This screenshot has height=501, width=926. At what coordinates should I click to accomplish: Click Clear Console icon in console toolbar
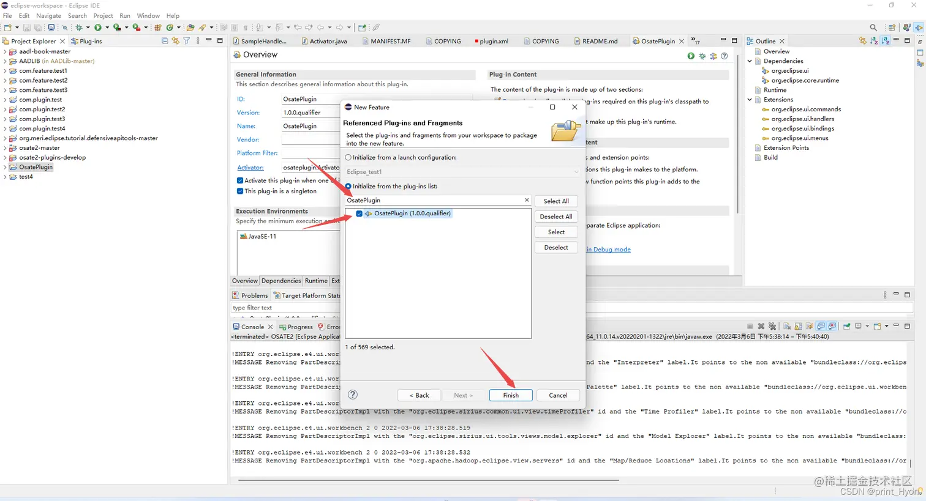[x=787, y=326]
